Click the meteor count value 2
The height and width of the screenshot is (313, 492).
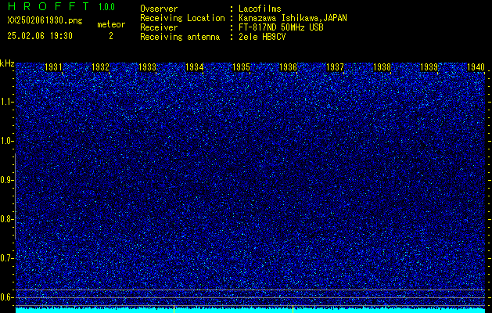[x=111, y=36]
